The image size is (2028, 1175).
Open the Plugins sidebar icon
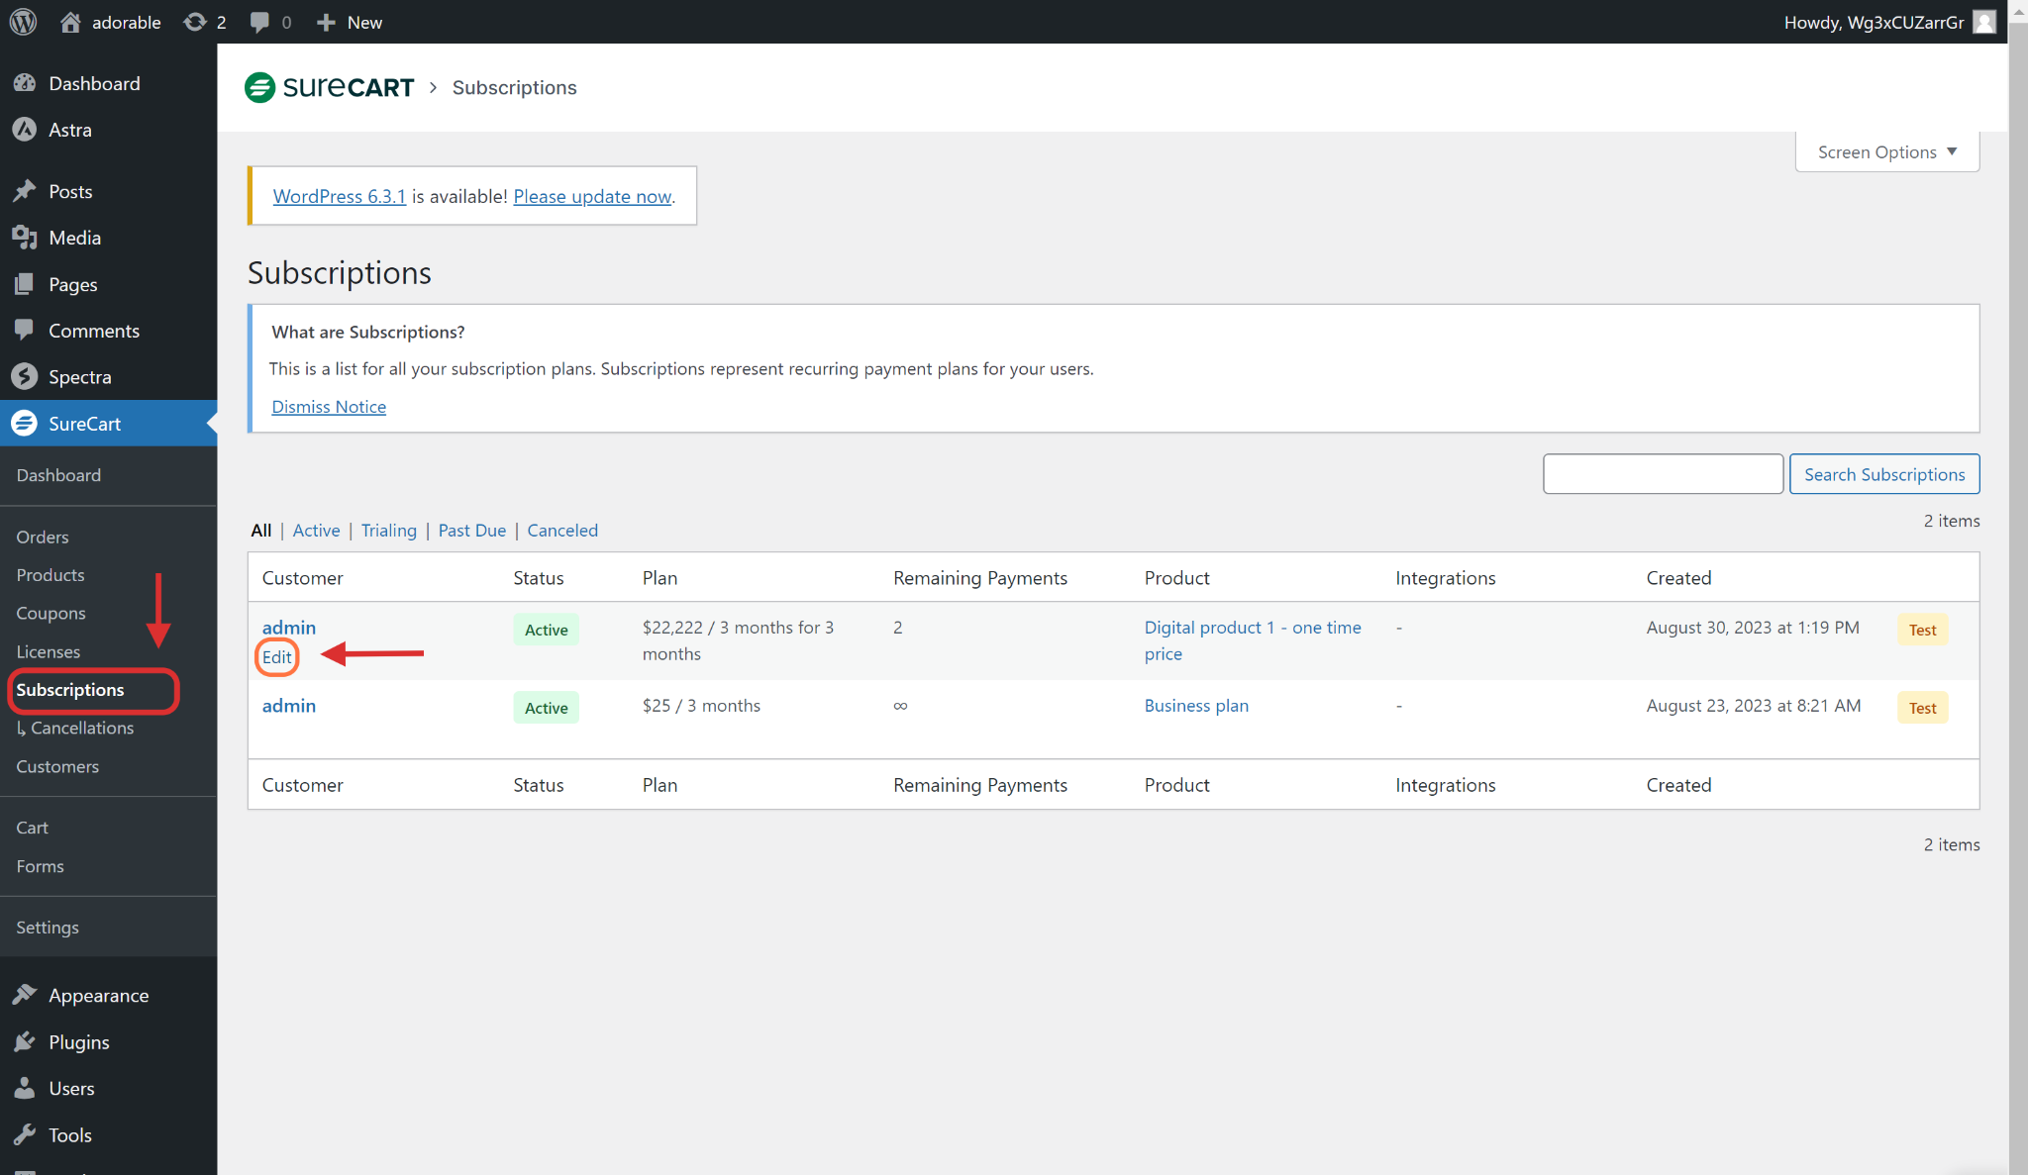(25, 1041)
